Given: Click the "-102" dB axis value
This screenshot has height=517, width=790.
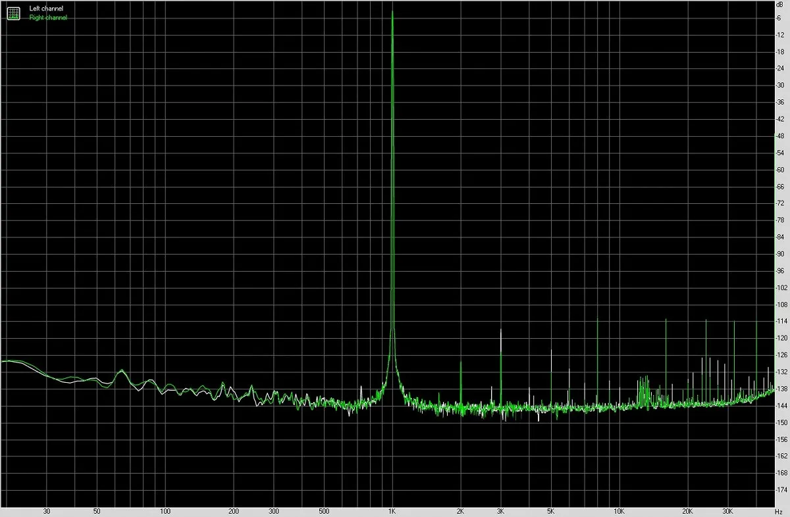Looking at the screenshot, I should pos(782,287).
